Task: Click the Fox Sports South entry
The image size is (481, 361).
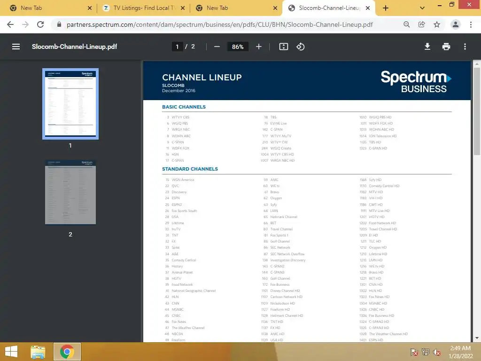Action: click(184, 211)
